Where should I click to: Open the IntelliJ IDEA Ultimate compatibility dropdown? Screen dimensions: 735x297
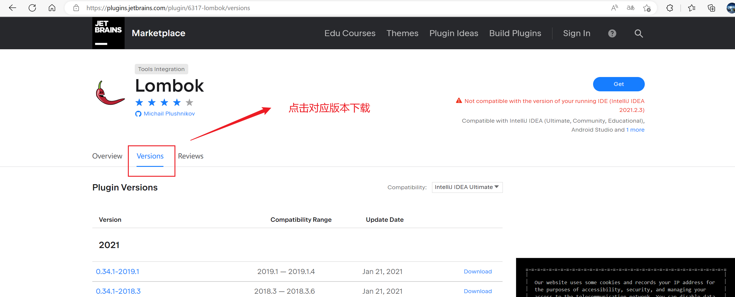pyautogui.click(x=467, y=187)
